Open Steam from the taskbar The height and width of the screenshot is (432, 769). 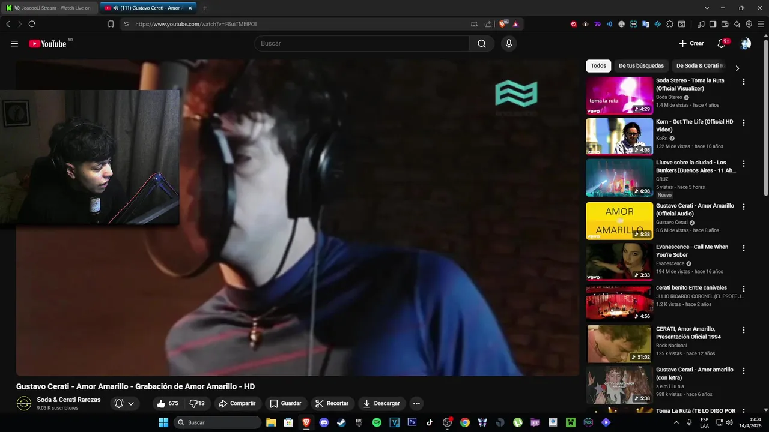pyautogui.click(x=342, y=422)
